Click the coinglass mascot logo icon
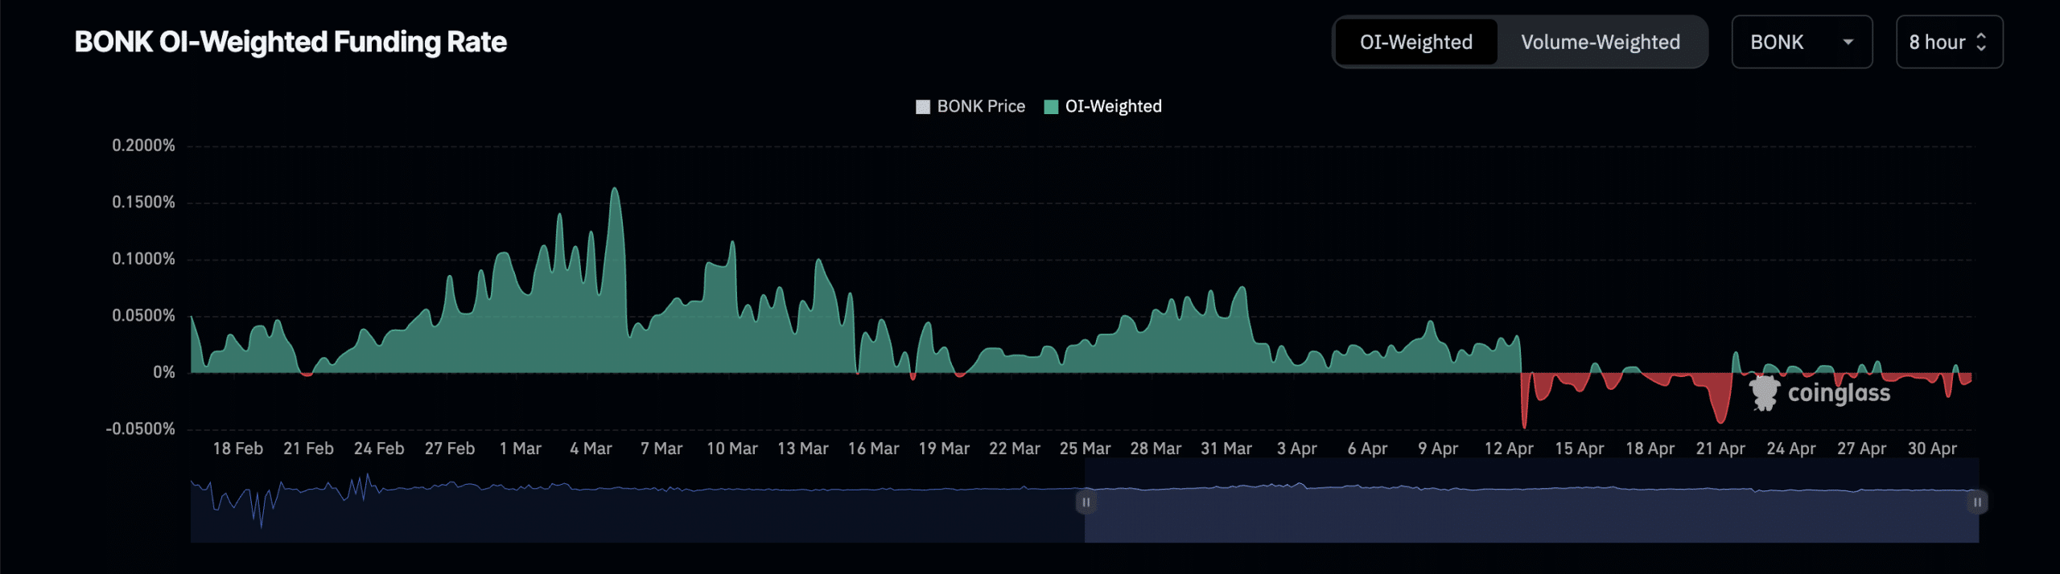This screenshot has height=574, width=2060. tap(1764, 393)
